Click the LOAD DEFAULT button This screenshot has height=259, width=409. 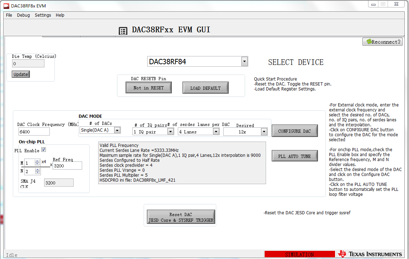[205, 88]
